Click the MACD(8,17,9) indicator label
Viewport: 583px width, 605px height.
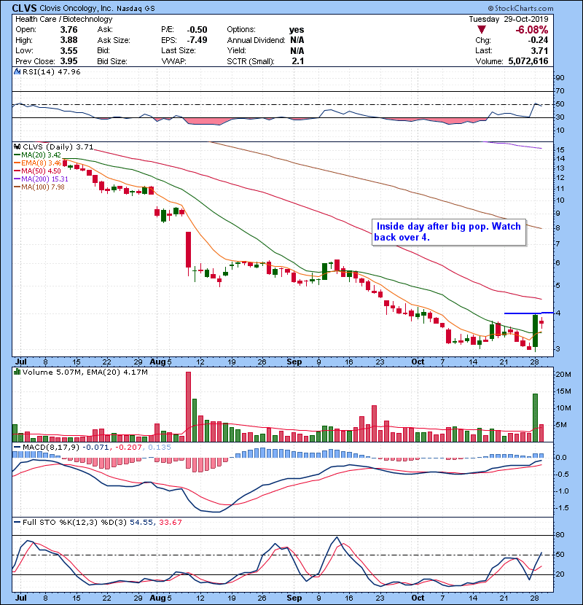tap(52, 448)
